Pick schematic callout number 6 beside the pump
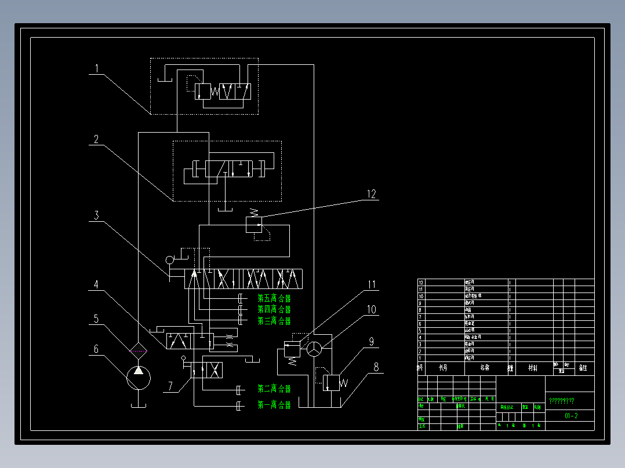 coord(96,349)
